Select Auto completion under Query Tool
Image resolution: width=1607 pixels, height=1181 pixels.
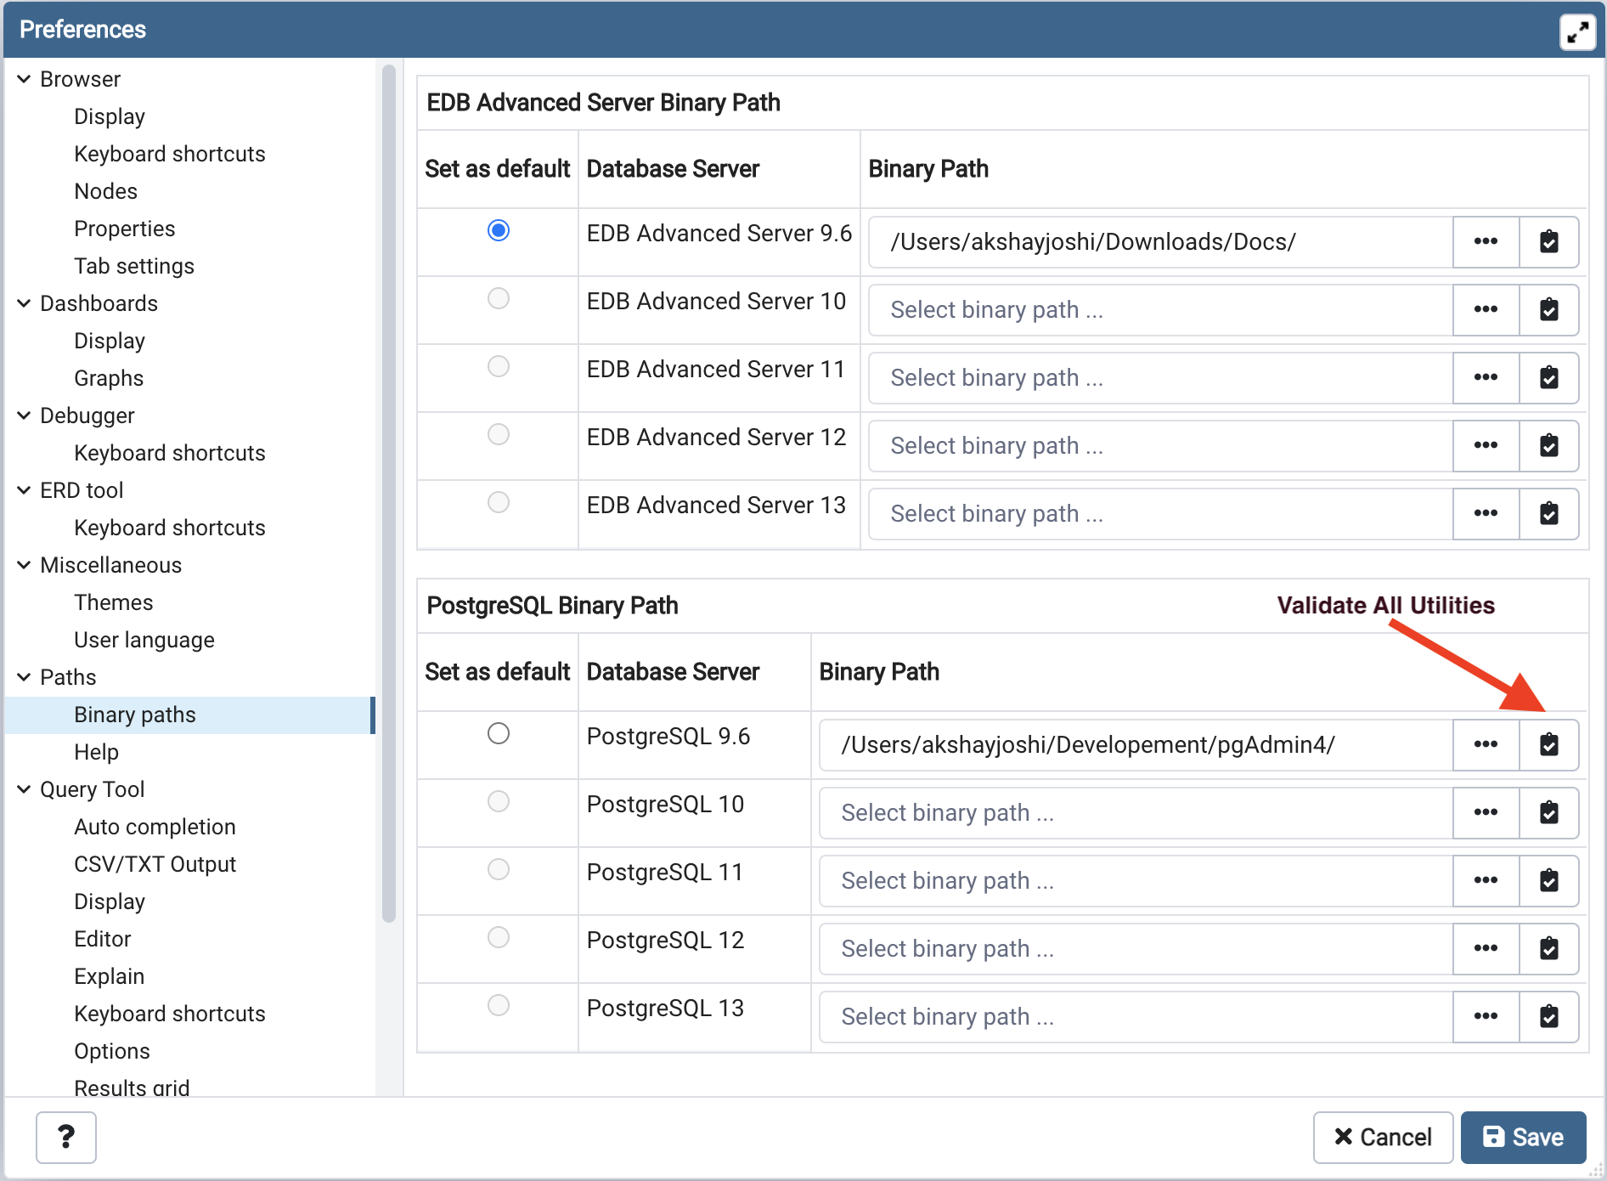coord(155,827)
